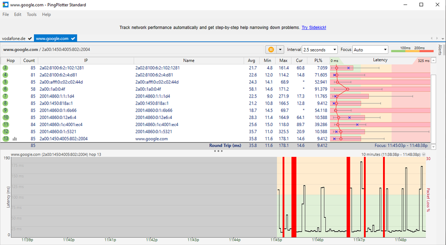Click the scroll up arrow of hop list
446x245 pixels.
(x=433, y=60)
